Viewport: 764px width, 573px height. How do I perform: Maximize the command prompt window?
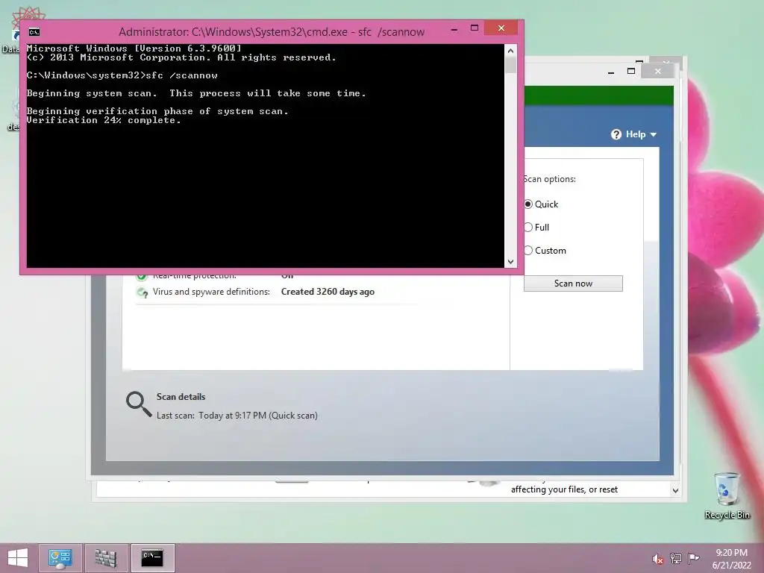coord(474,28)
